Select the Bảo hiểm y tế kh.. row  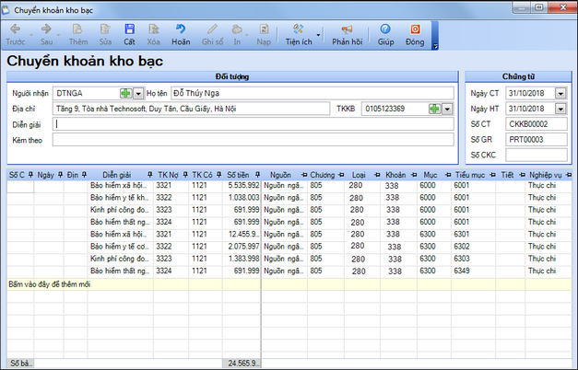tap(289, 198)
